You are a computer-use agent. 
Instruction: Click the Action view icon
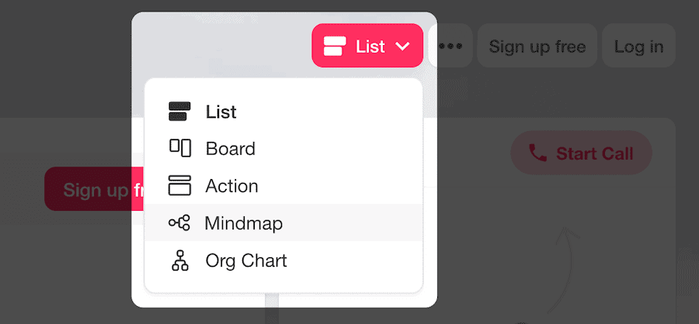tap(179, 186)
